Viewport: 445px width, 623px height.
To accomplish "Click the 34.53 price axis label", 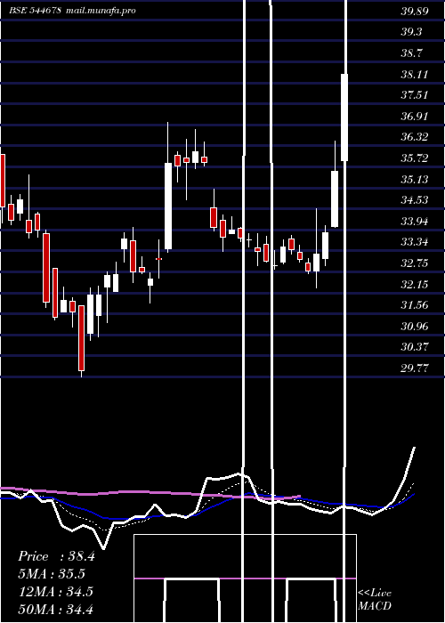I will click(x=415, y=200).
